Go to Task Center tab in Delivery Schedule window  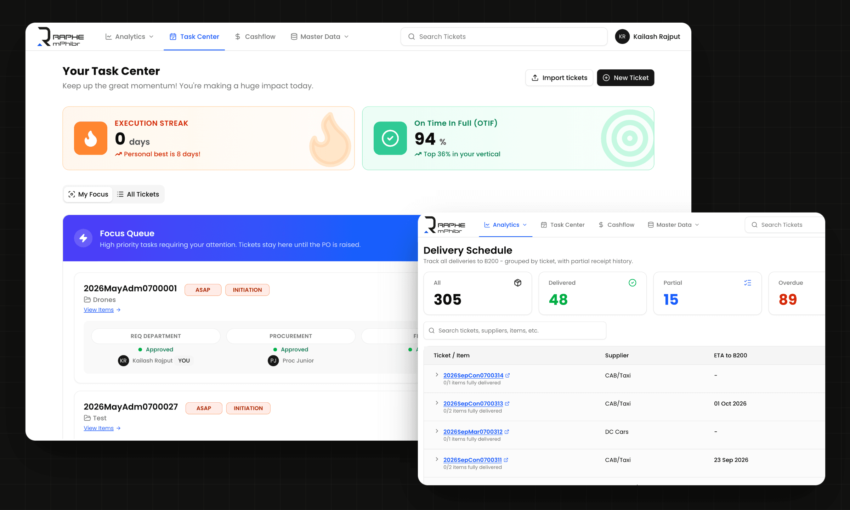pyautogui.click(x=563, y=225)
